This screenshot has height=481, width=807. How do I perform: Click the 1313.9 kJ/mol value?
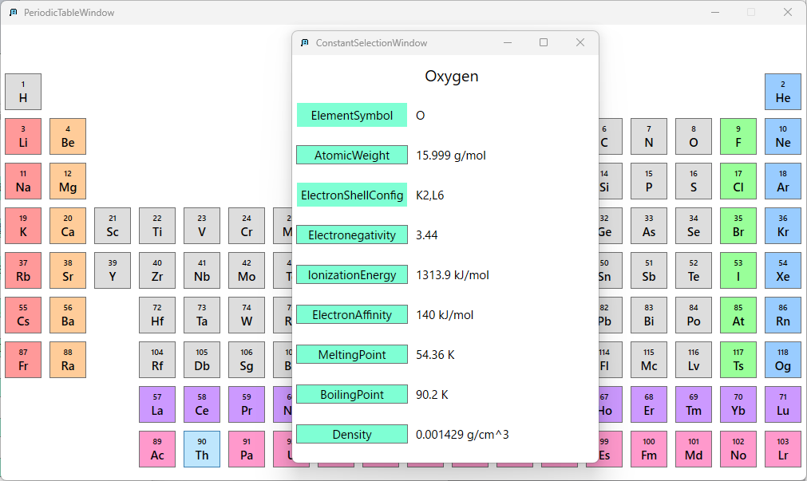(453, 274)
